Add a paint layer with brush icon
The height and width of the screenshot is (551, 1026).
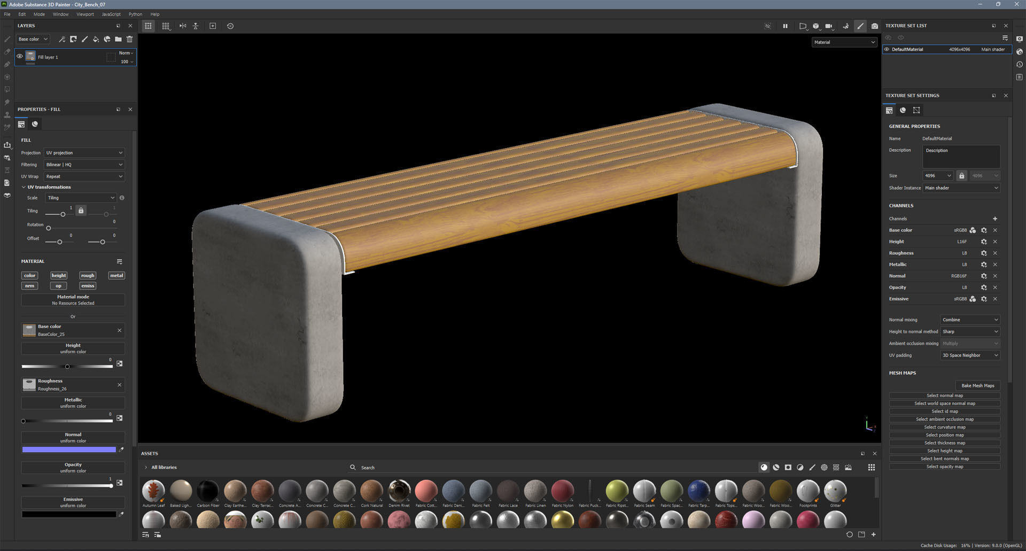click(x=84, y=39)
